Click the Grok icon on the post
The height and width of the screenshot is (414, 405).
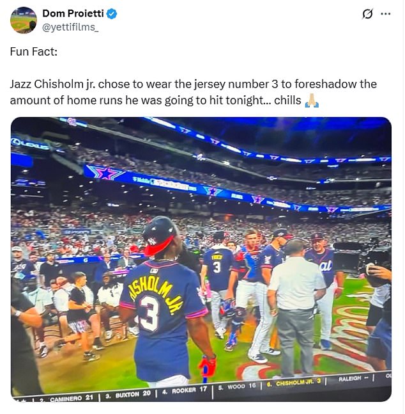pyautogui.click(x=367, y=13)
